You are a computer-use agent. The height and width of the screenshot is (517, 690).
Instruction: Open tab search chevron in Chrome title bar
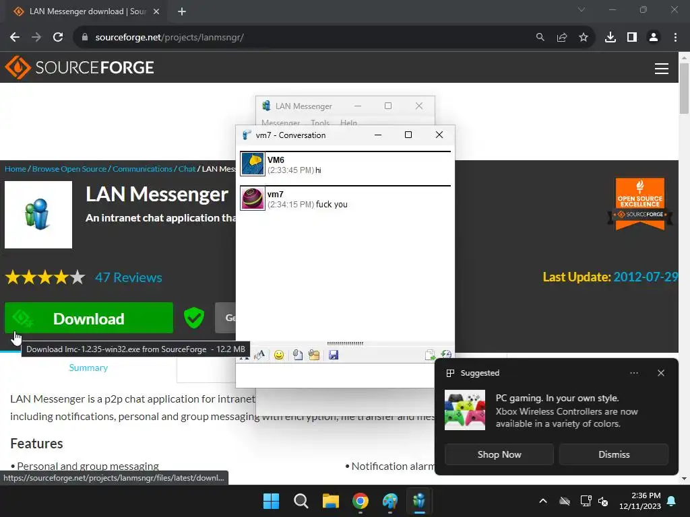pos(582,9)
